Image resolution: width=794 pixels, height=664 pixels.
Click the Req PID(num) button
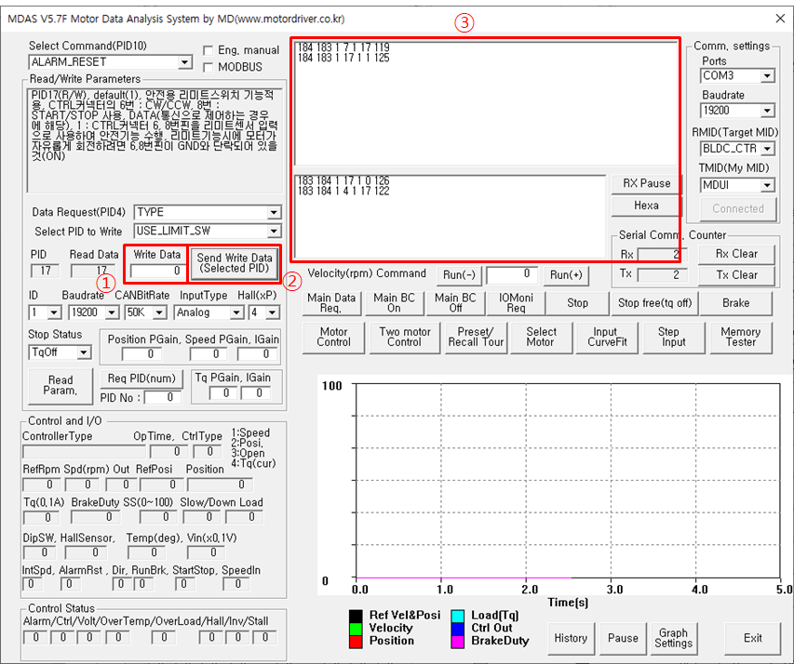coord(141,378)
